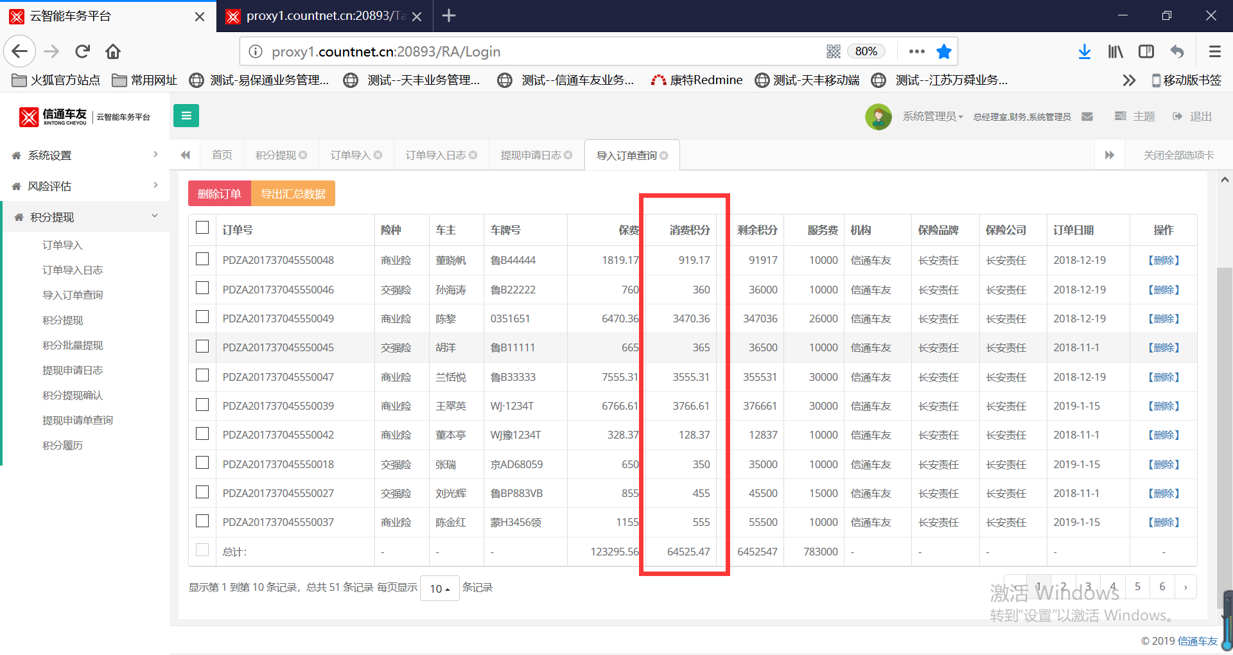Check the row for order PDZA201737045550048

pyautogui.click(x=202, y=259)
